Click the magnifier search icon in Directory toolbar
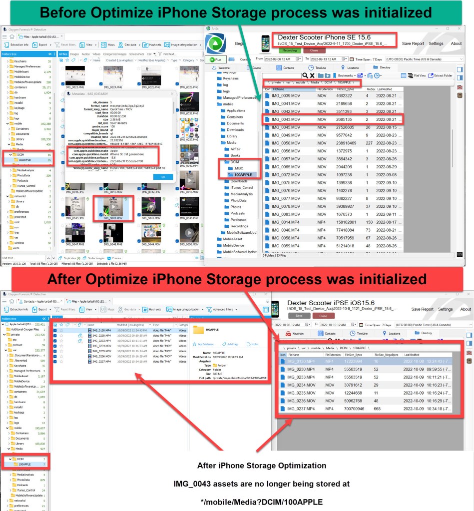Screen dimensions: 474x511 pos(305,75)
